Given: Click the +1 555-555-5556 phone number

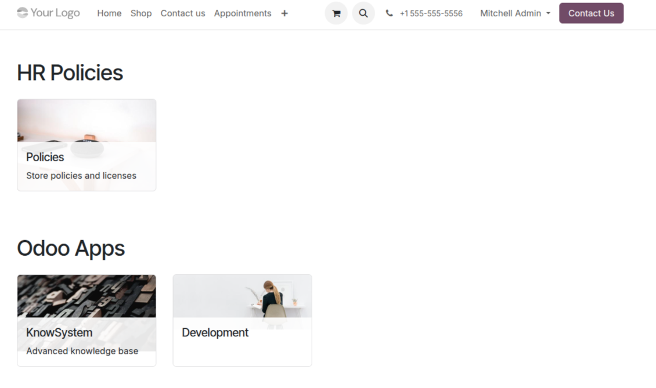Looking at the screenshot, I should coord(431,13).
